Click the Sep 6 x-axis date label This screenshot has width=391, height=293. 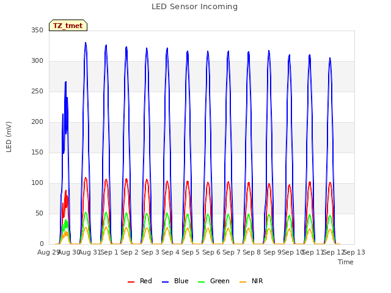(x=211, y=252)
